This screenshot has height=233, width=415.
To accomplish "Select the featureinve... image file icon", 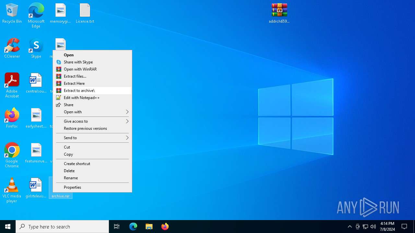I will click(x=36, y=153).
